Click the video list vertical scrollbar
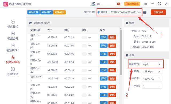Image resolution: width=171 pixels, height=104 pixels. coord(121,53)
